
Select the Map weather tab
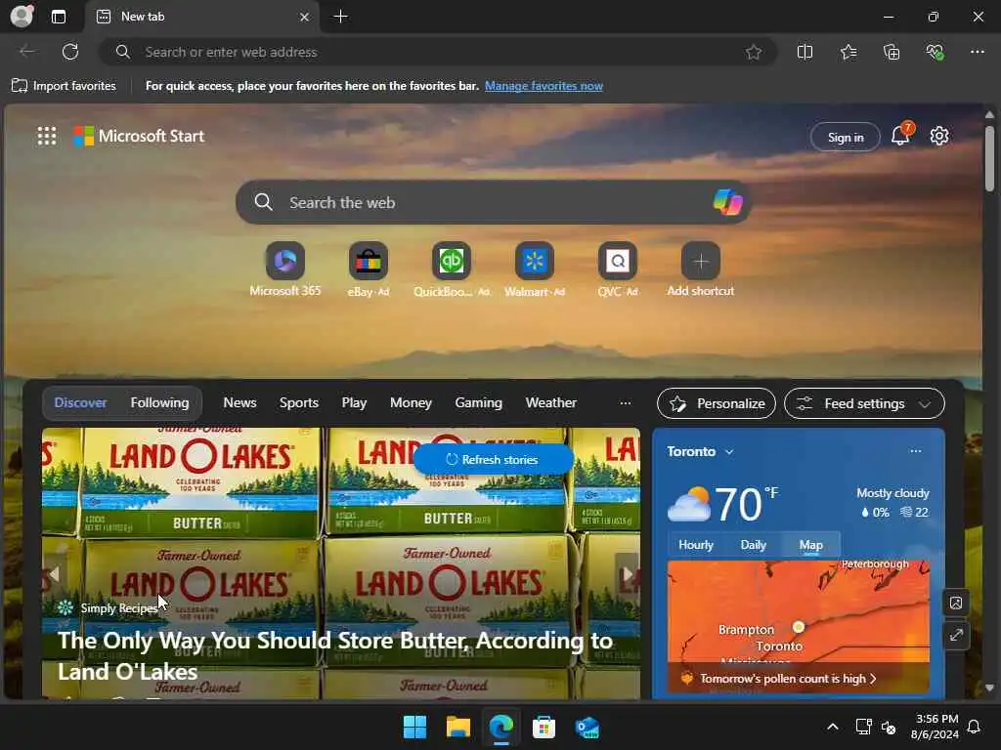click(x=810, y=545)
